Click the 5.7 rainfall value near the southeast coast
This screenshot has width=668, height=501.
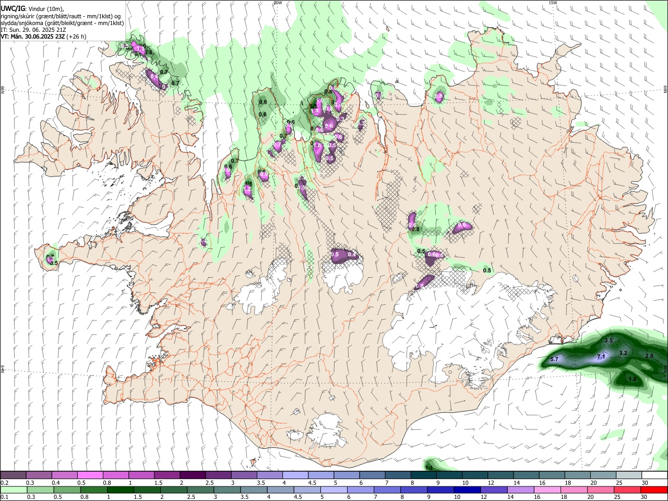[554, 359]
